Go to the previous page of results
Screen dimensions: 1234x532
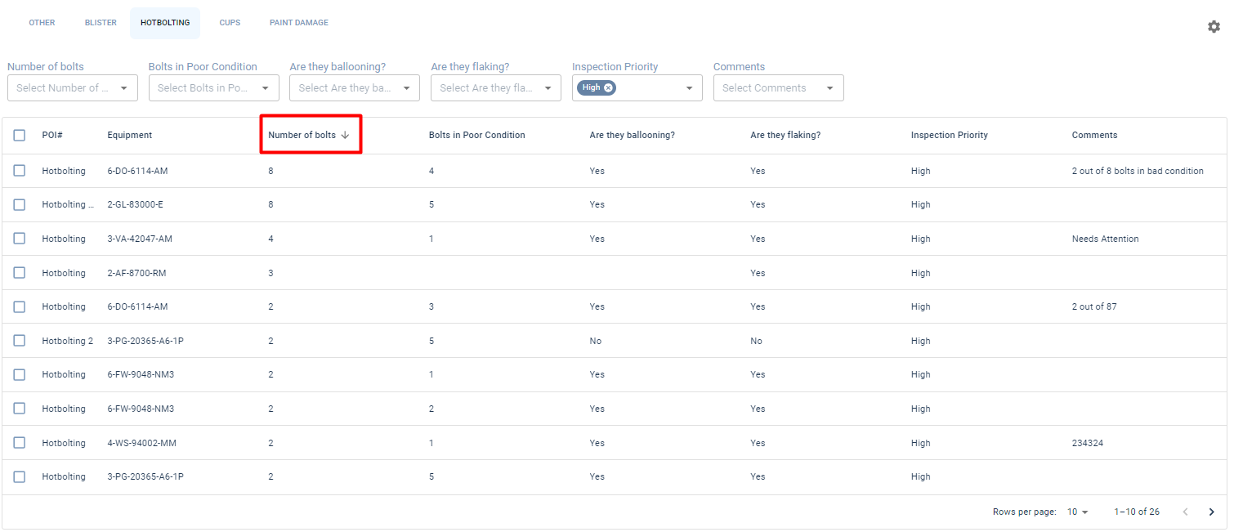click(x=1185, y=512)
